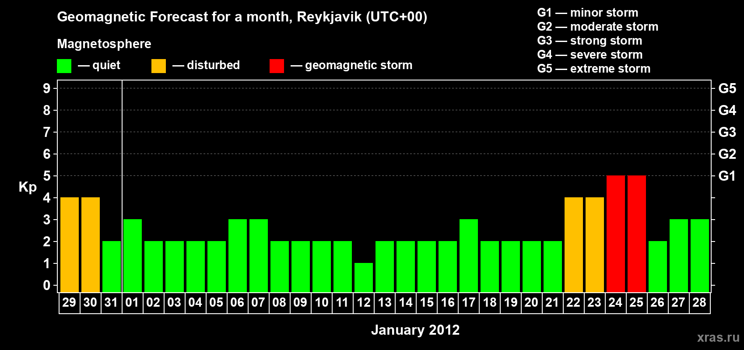Click the 'G2 — moderate storm' legend text
The height and width of the screenshot is (350, 744).
point(598,27)
